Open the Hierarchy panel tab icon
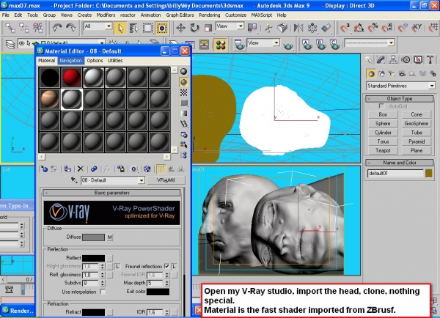This screenshot has width=440, height=318. pos(393,60)
